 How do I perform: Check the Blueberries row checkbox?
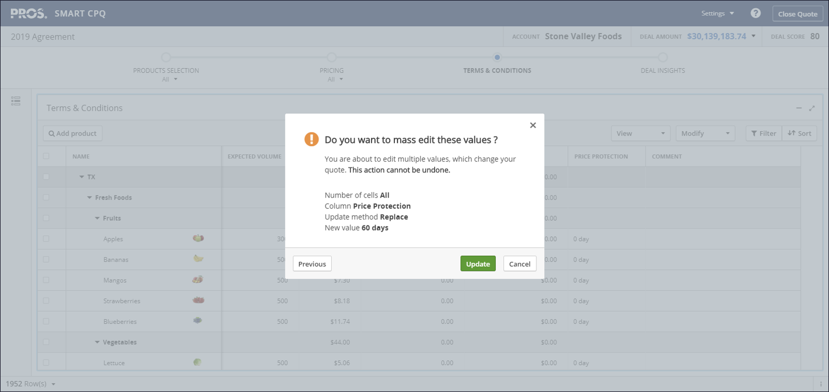[x=46, y=321]
